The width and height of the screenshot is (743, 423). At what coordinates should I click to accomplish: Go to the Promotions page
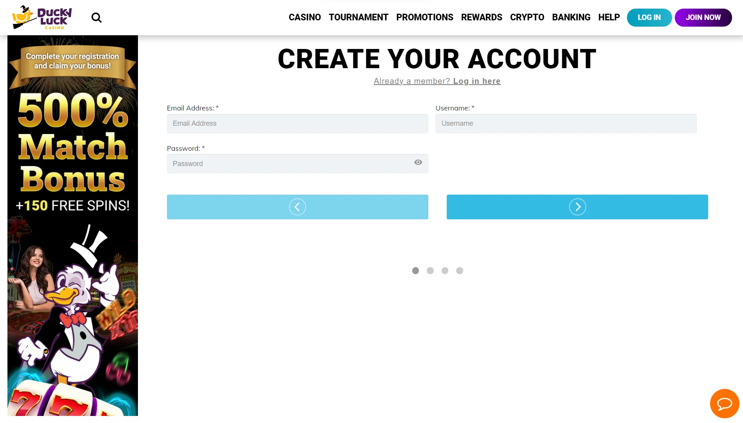(x=424, y=18)
